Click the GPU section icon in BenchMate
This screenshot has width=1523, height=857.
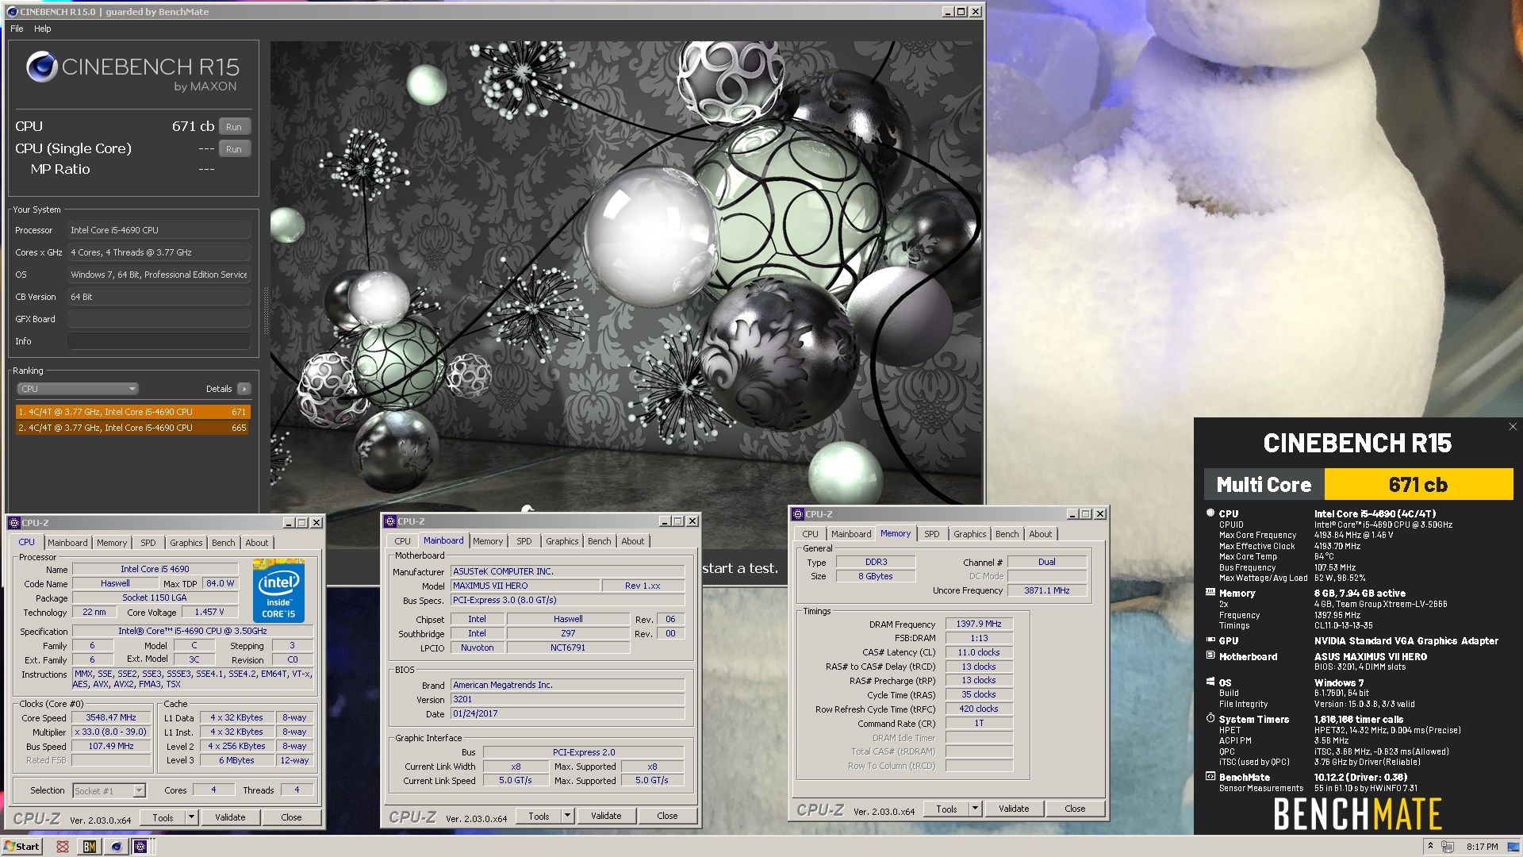point(1210,640)
